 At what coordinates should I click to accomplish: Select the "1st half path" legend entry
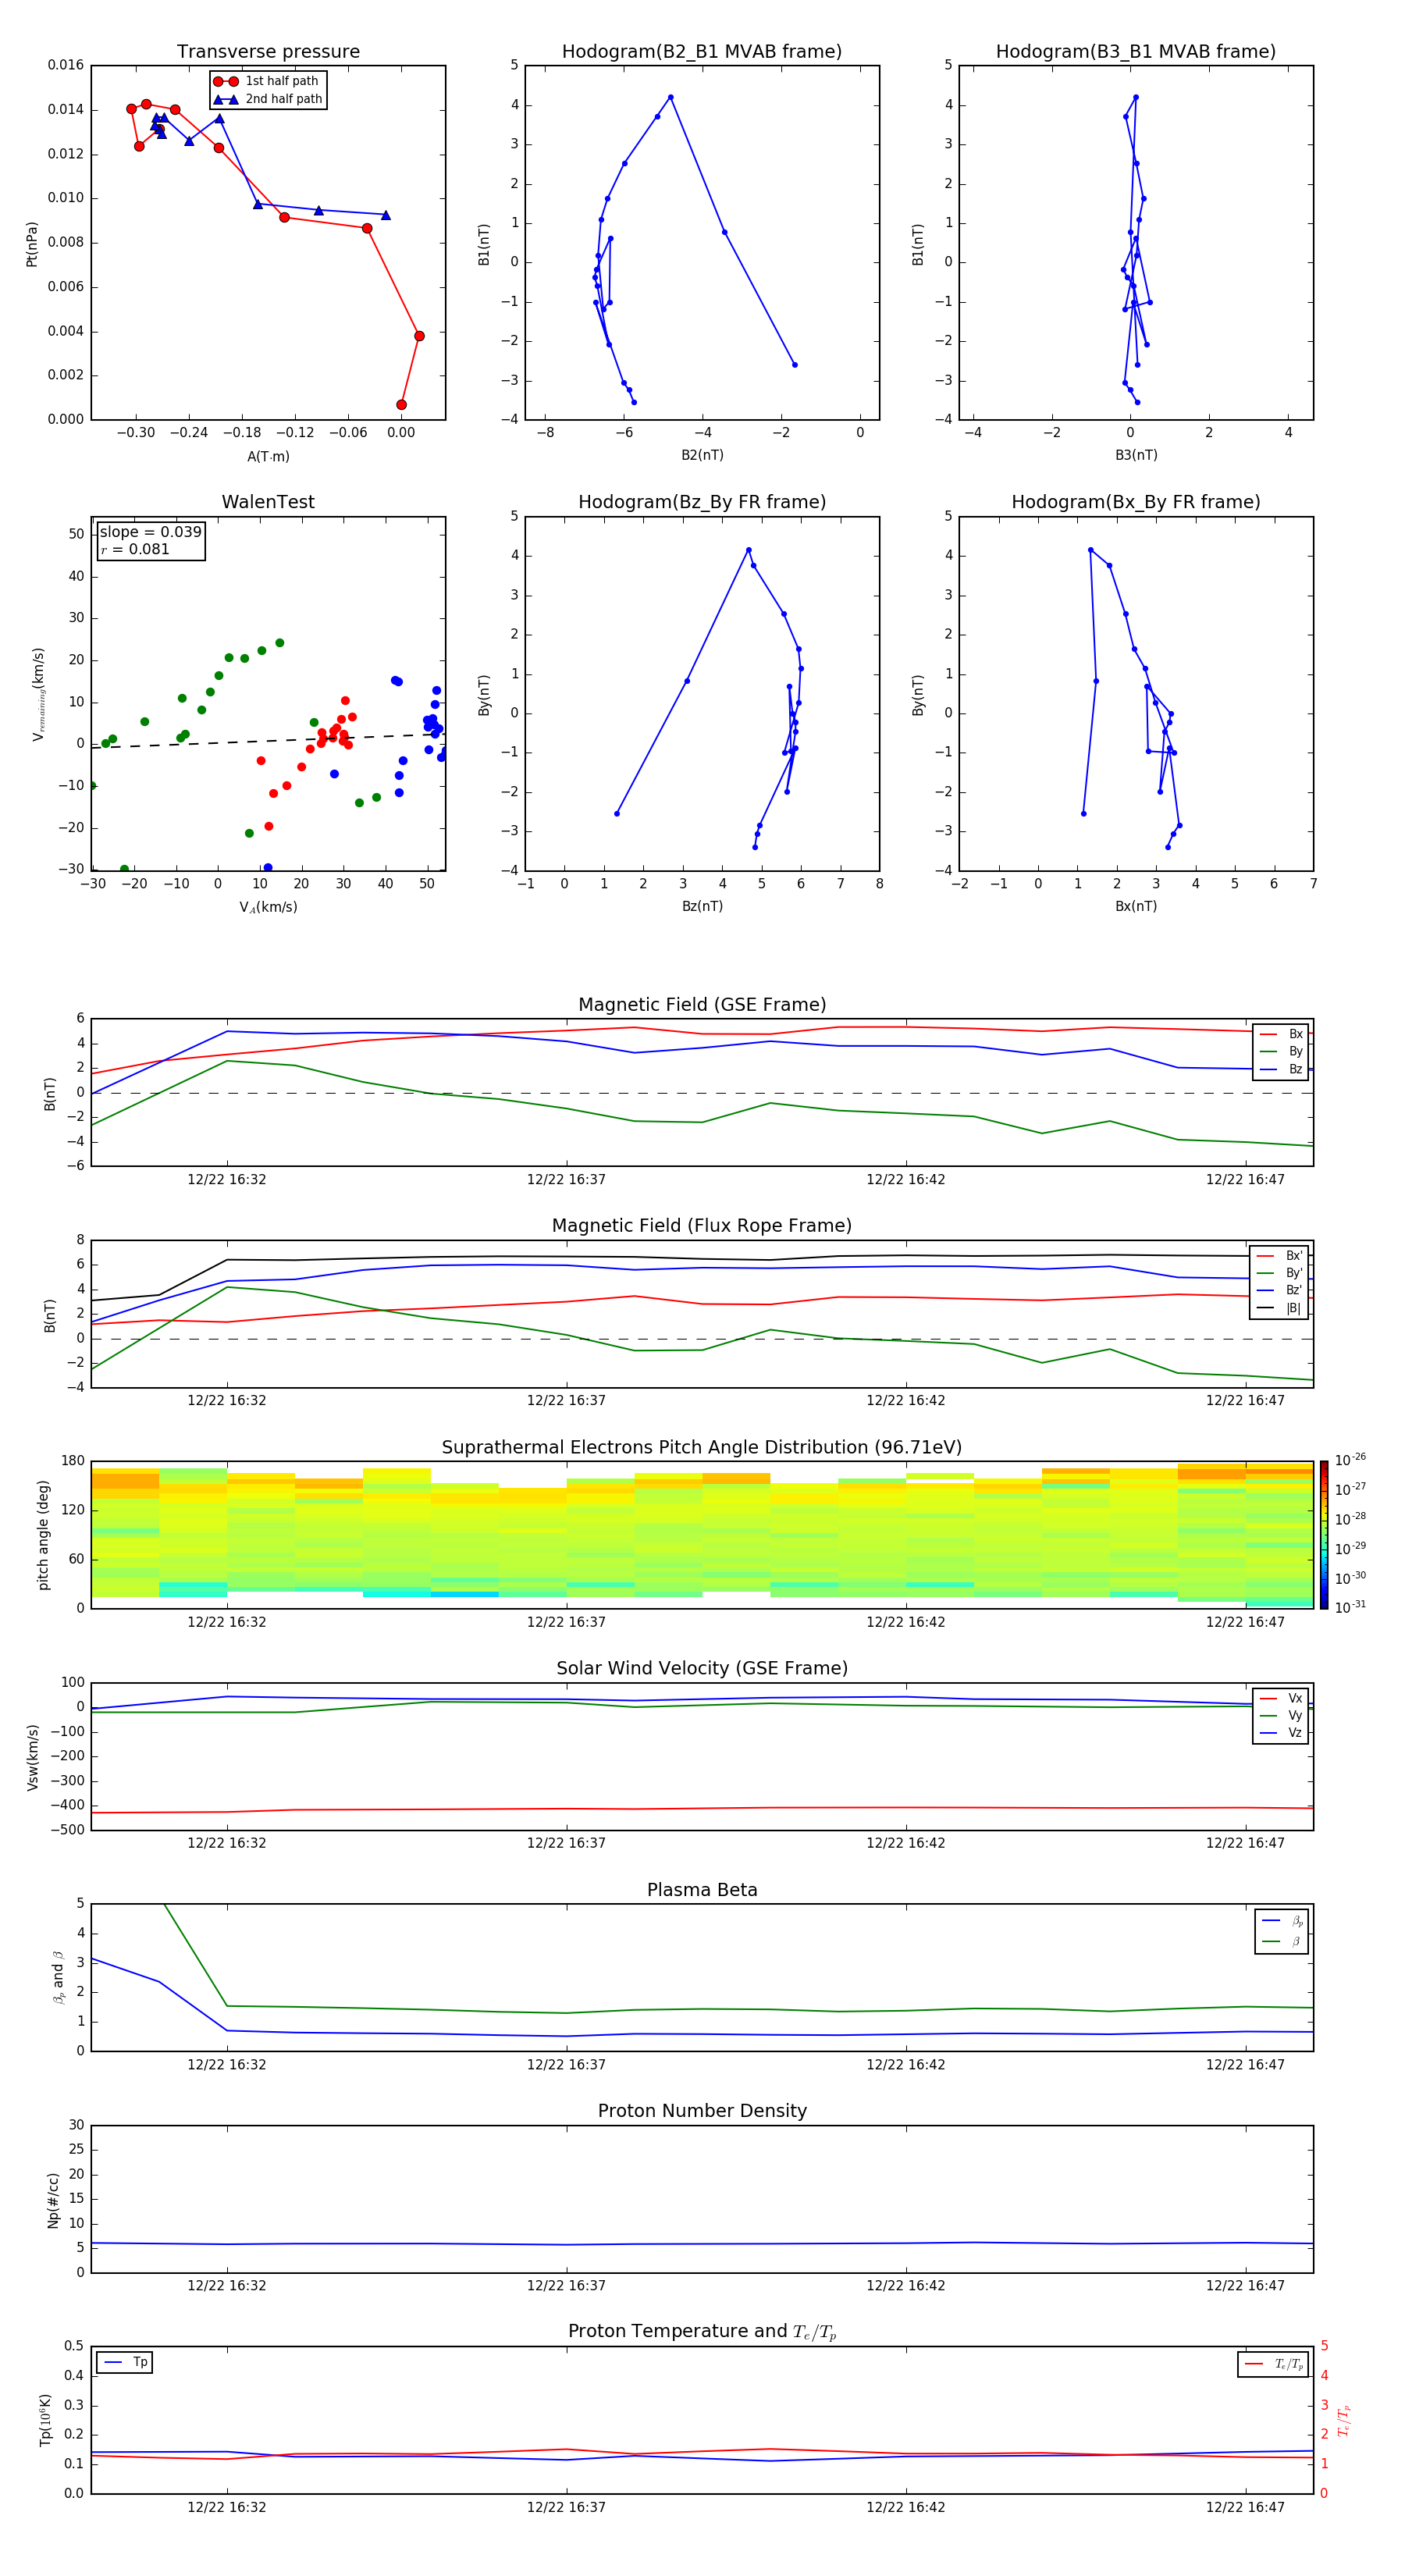click(266, 81)
